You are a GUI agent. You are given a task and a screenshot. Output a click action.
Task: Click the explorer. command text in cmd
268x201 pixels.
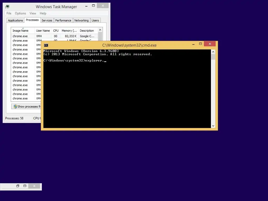[x=94, y=60]
